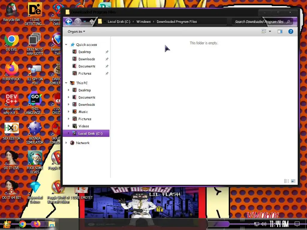Click pin icon beside Quick access Desktop

pyautogui.click(x=107, y=52)
